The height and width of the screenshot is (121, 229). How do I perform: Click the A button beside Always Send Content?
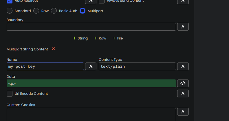(183, 1)
